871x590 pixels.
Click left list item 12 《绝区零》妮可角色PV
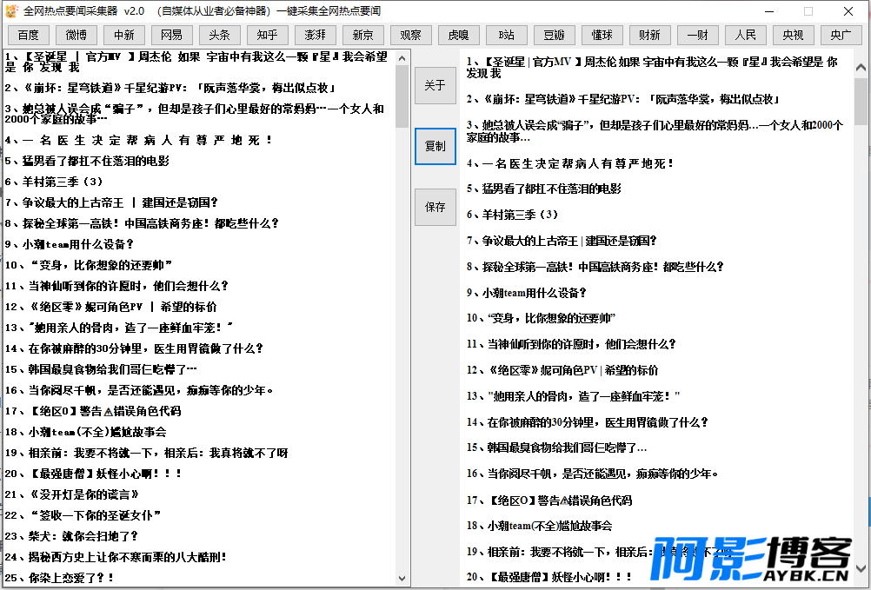coord(111,308)
